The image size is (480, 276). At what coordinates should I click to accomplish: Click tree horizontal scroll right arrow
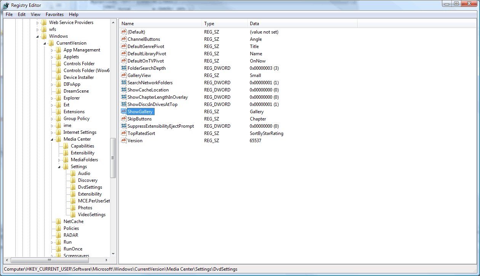[107, 260]
